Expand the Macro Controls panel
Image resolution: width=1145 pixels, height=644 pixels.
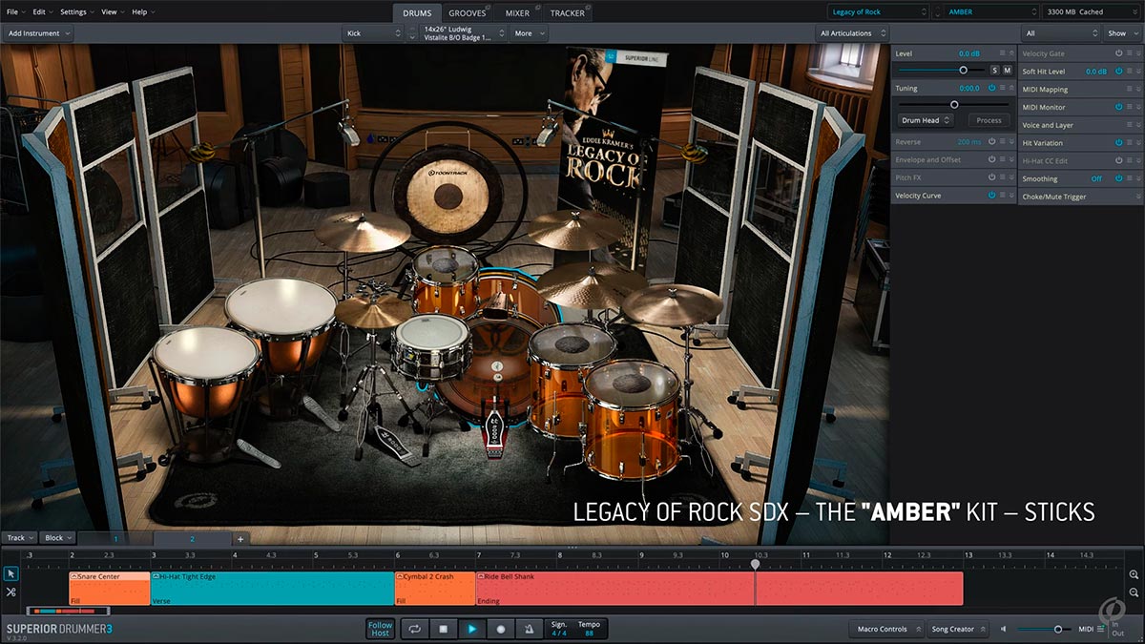click(886, 629)
